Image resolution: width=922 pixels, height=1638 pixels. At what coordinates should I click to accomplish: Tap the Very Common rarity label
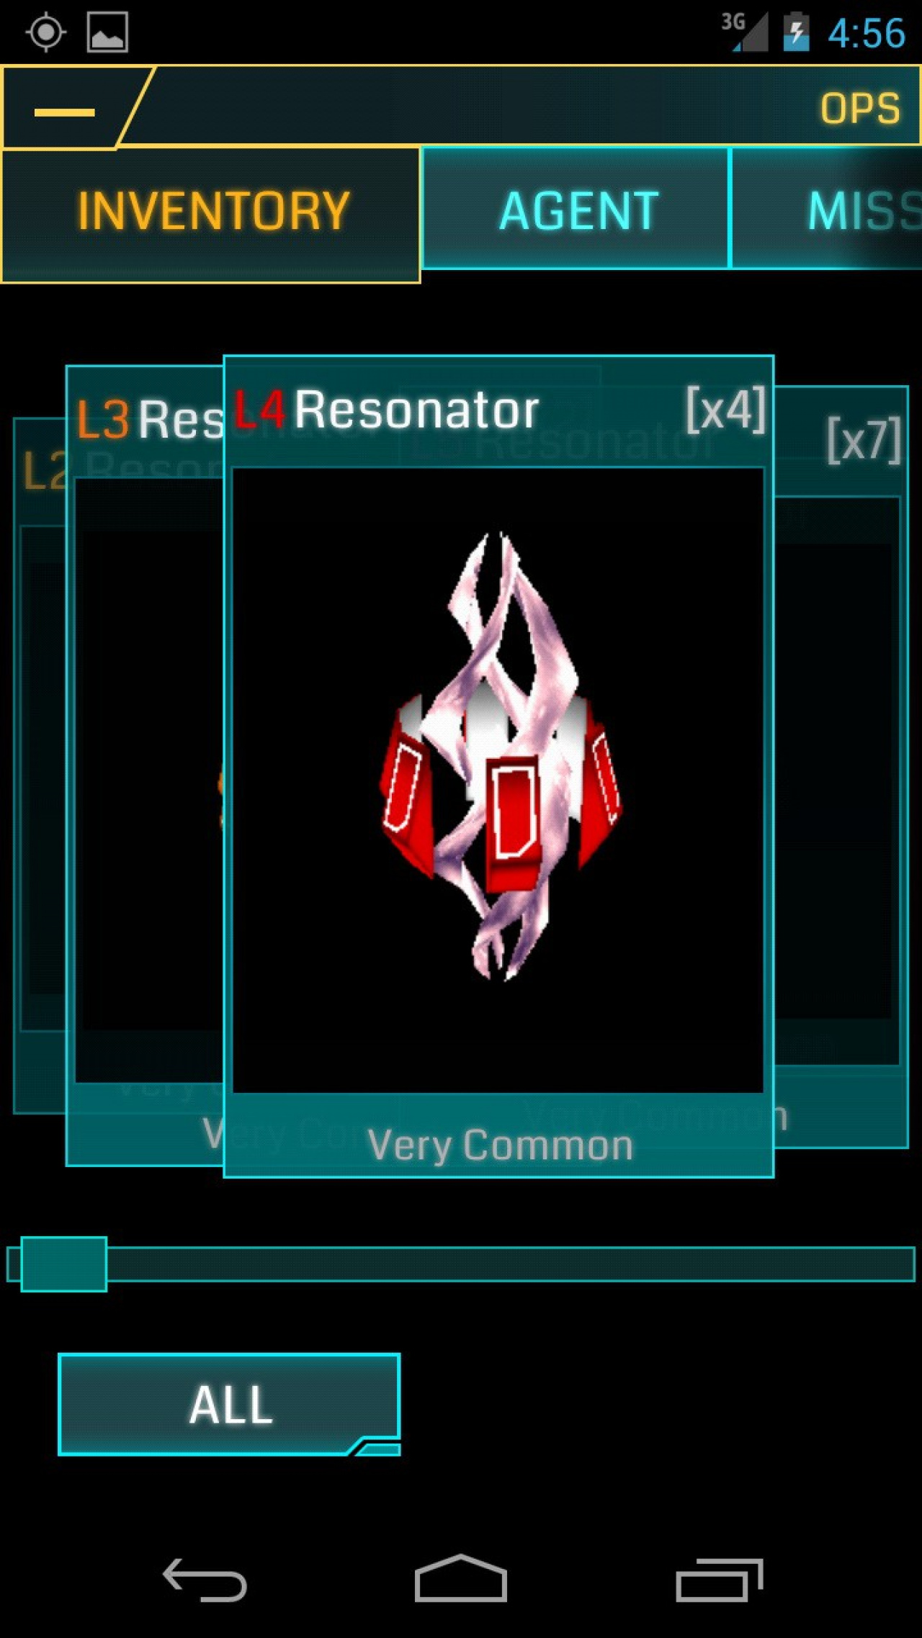click(x=500, y=1144)
